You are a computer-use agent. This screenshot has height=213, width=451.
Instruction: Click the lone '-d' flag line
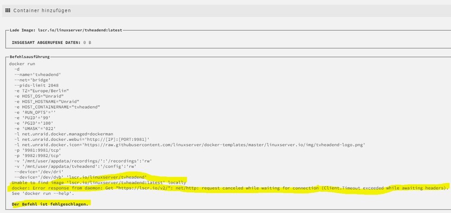pyautogui.click(x=17, y=69)
